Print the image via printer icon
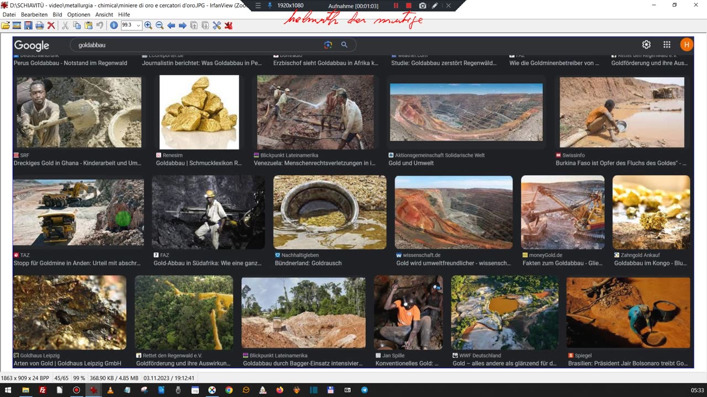 39,25
